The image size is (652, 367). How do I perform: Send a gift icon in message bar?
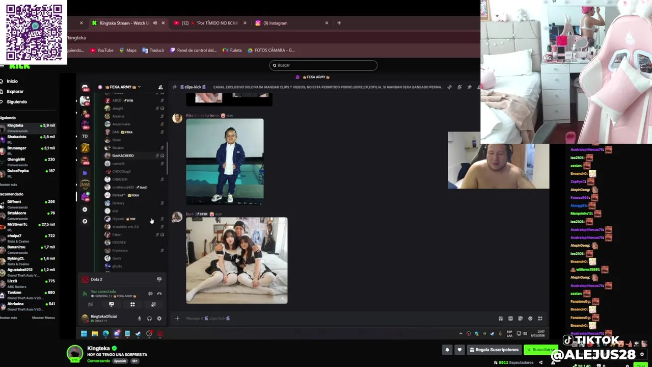click(500, 319)
